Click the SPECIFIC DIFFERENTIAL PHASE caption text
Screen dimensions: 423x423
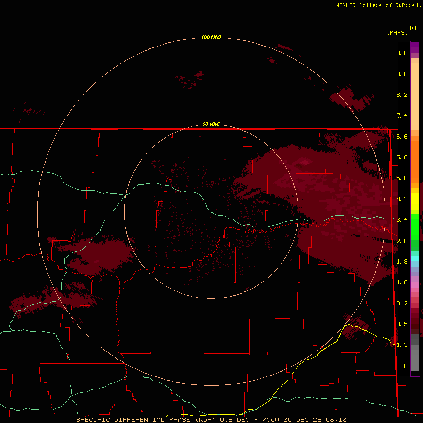(x=134, y=420)
